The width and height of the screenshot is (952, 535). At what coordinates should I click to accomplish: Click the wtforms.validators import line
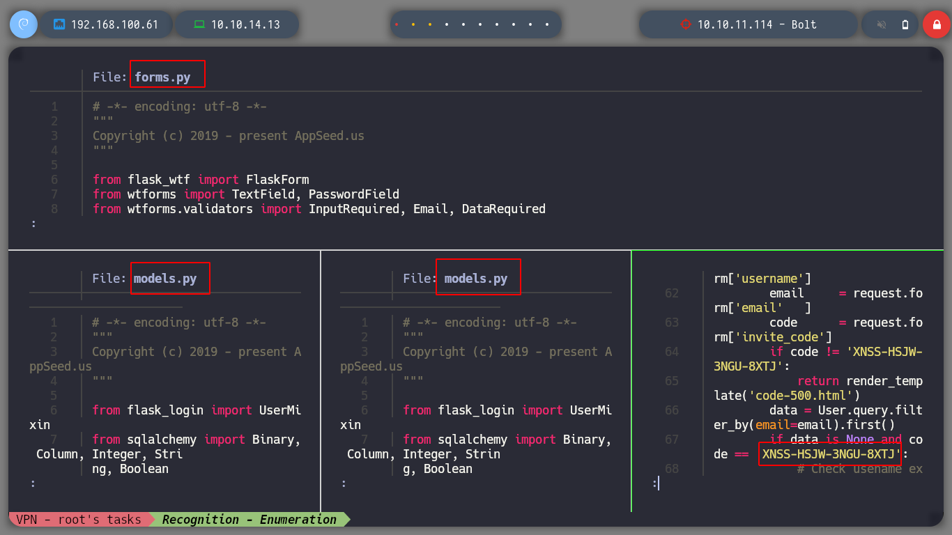click(x=319, y=209)
